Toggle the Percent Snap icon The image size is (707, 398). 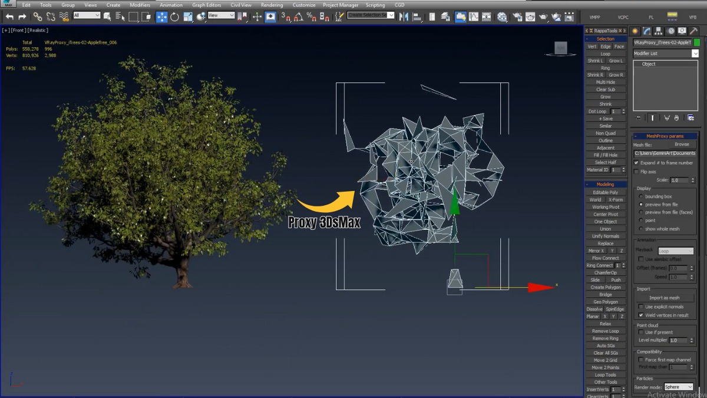312,17
